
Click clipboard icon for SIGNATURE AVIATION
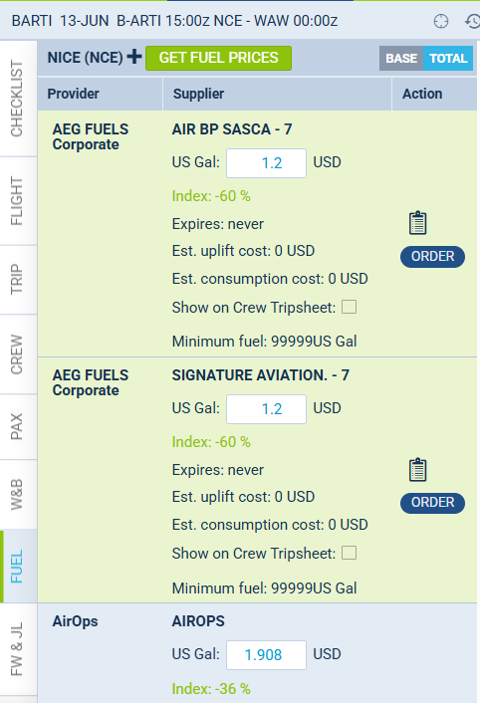(x=417, y=469)
